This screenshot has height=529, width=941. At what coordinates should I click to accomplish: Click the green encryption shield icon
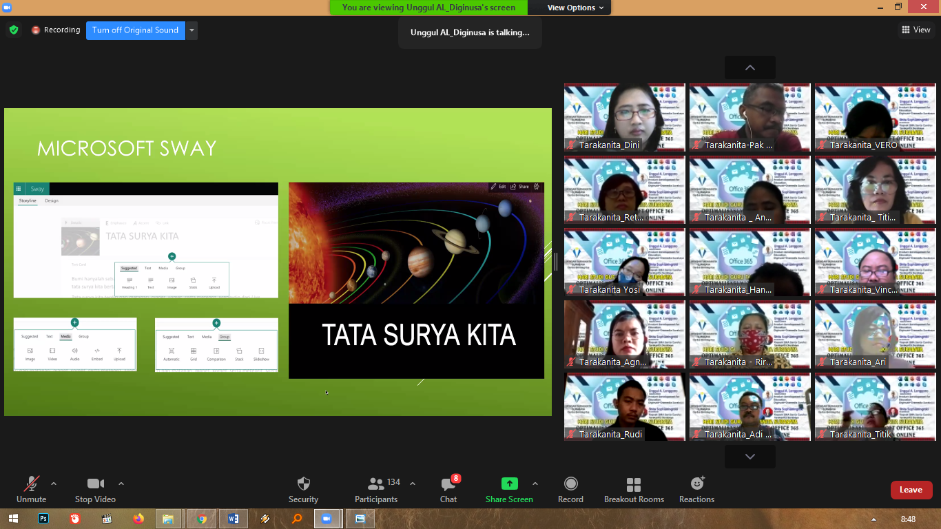pyautogui.click(x=14, y=30)
